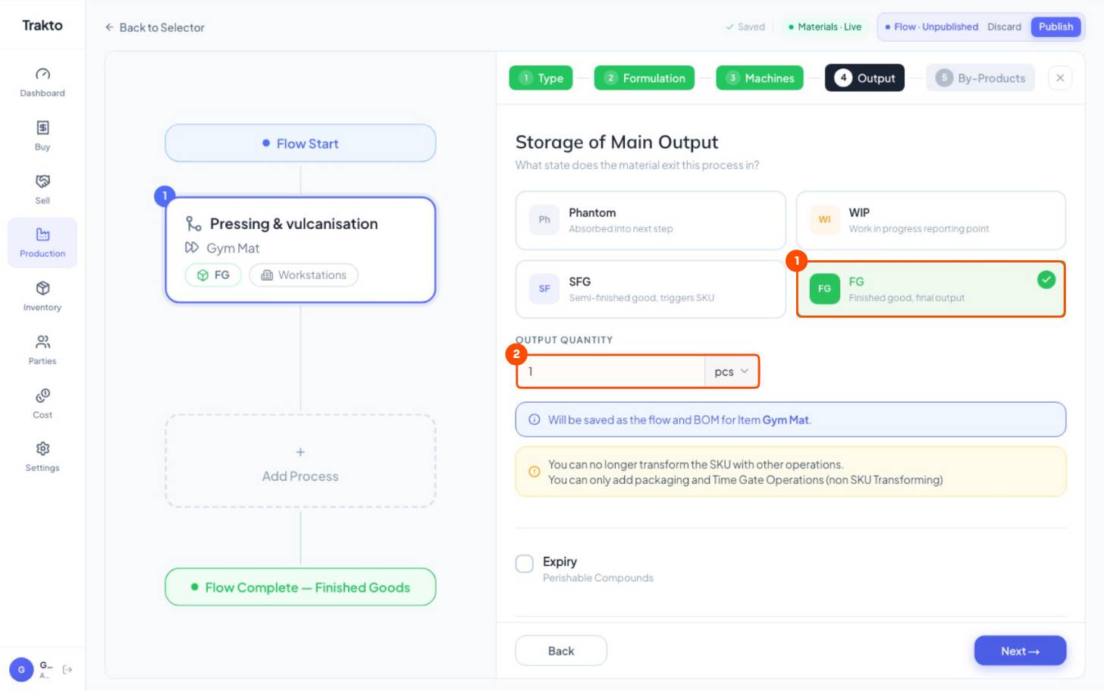Open the Sell handshake icon
1104x691 pixels.
[x=42, y=181]
